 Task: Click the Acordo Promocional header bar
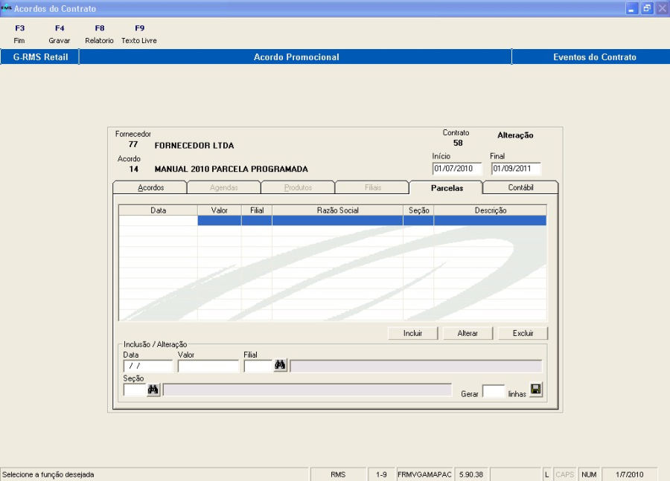(296, 57)
